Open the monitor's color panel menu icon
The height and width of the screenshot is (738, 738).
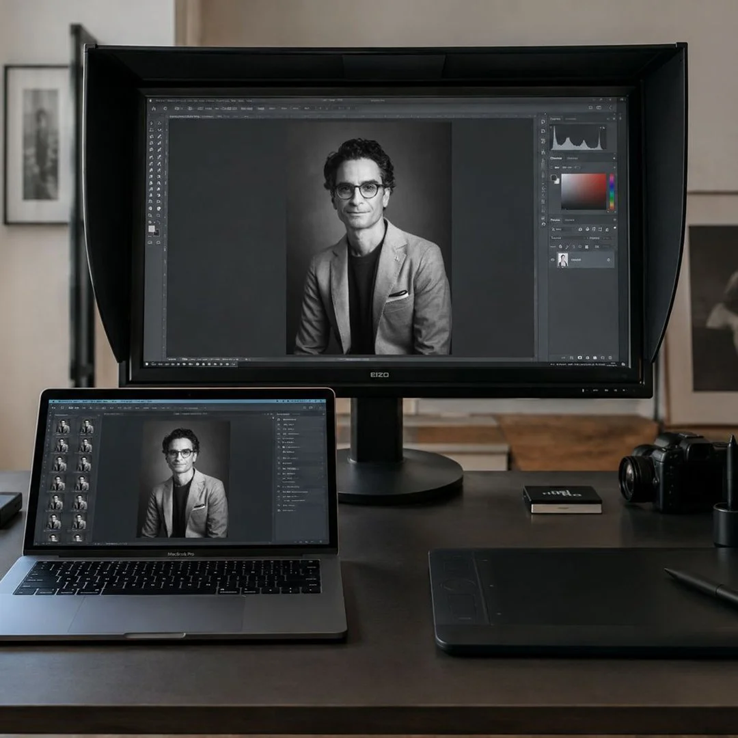coord(614,158)
